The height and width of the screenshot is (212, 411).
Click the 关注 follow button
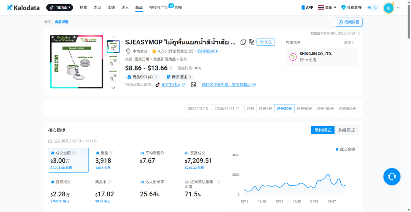[x=266, y=42]
